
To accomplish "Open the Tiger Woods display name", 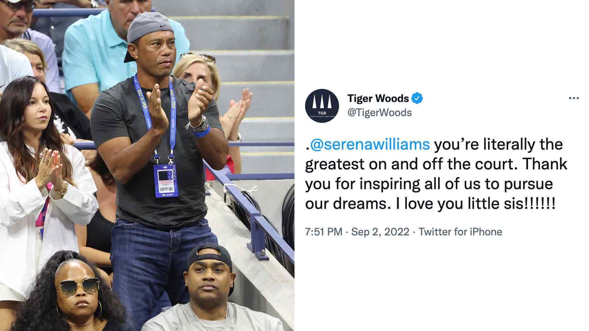I will pos(378,98).
